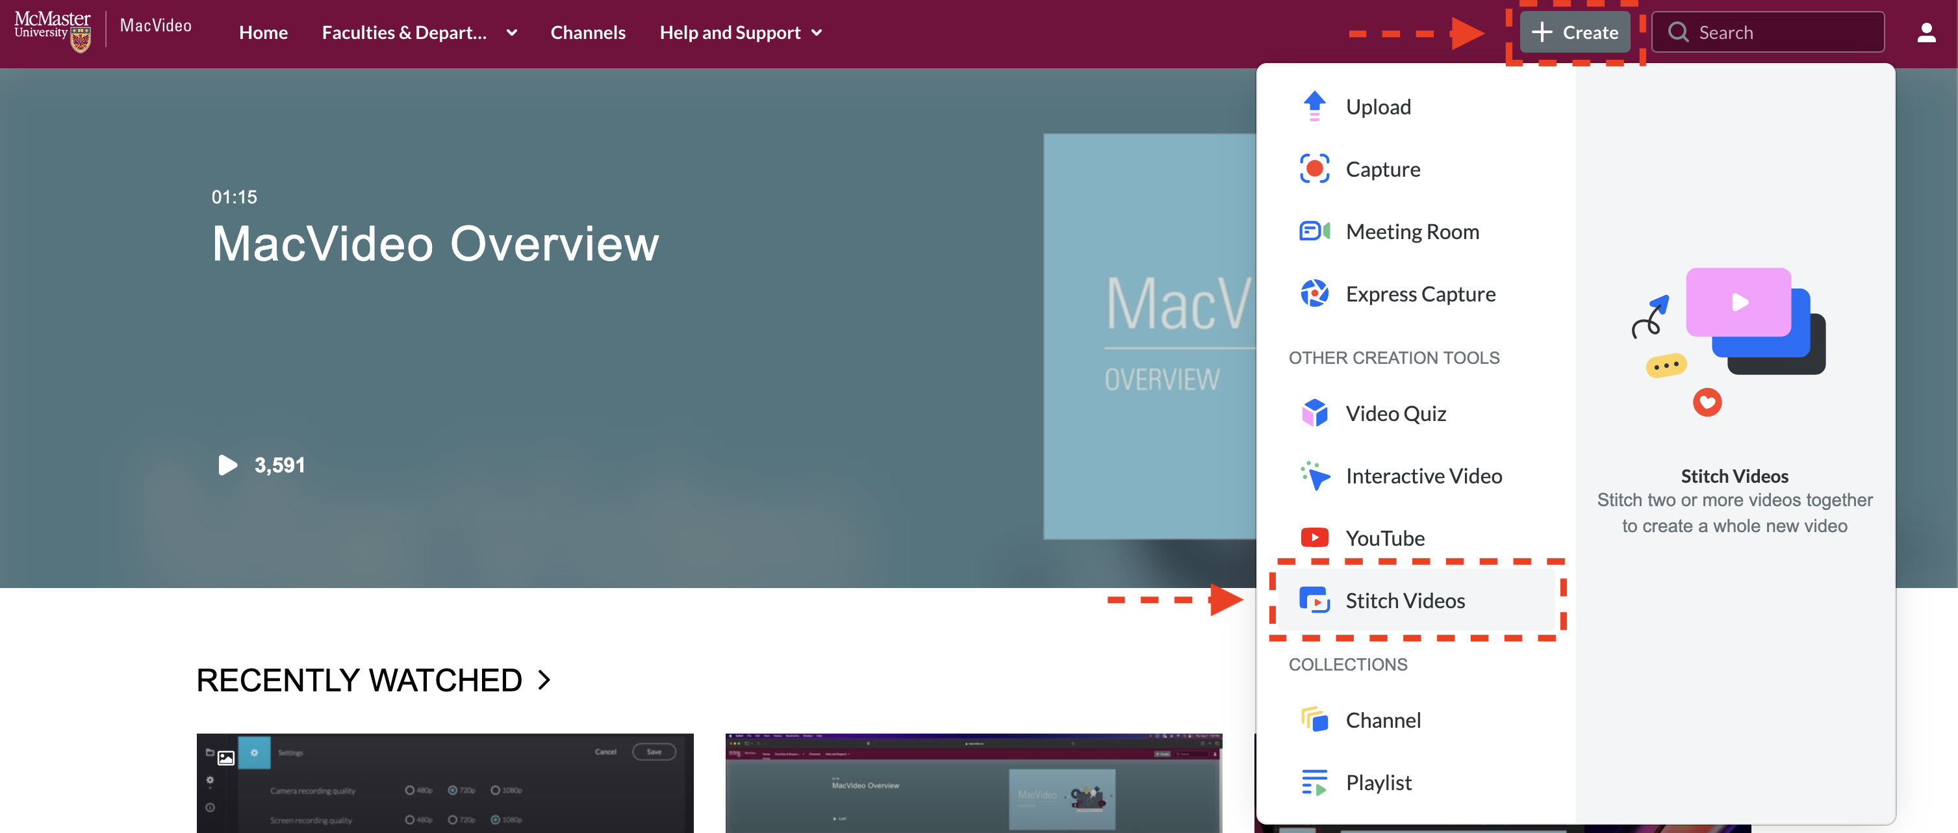Choose the Express Capture icon
Image resolution: width=1958 pixels, height=833 pixels.
pyautogui.click(x=1314, y=294)
